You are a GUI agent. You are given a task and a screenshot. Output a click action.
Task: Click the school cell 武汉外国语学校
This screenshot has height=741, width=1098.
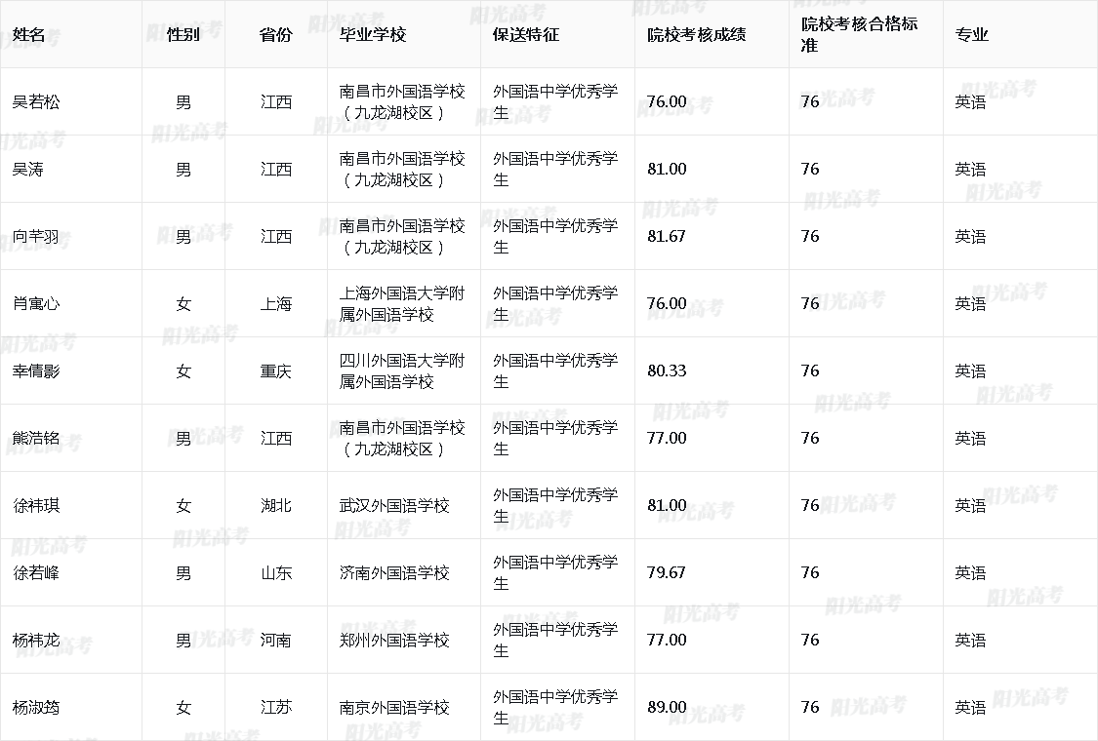pyautogui.click(x=394, y=506)
